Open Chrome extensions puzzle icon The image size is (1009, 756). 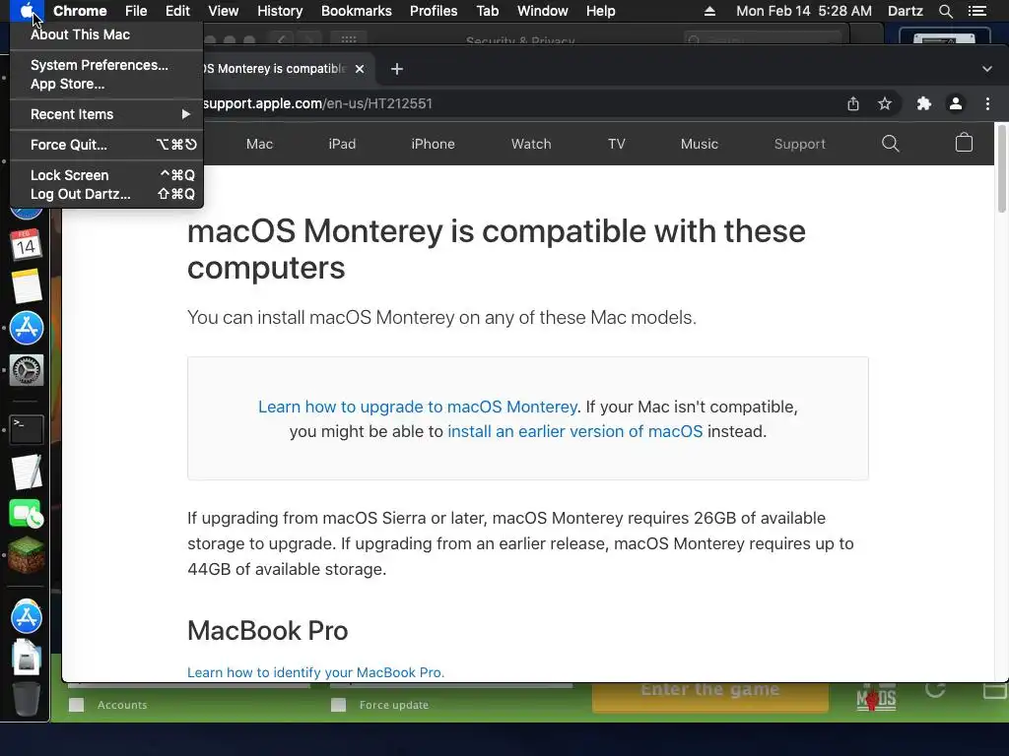pos(924,103)
